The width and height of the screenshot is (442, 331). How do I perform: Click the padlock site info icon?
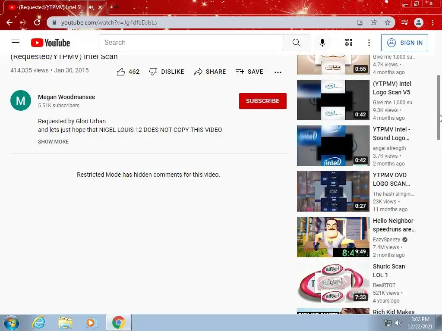coord(54,22)
